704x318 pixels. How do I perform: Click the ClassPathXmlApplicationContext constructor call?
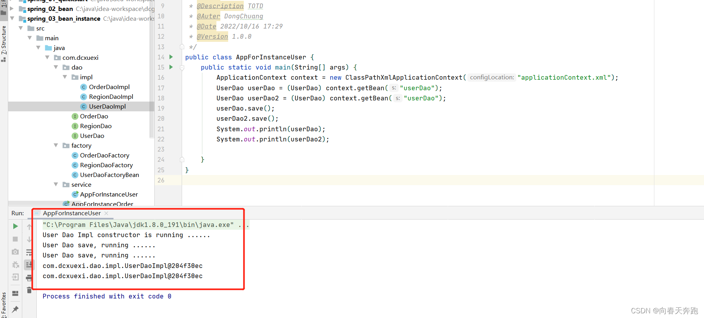[x=404, y=77]
